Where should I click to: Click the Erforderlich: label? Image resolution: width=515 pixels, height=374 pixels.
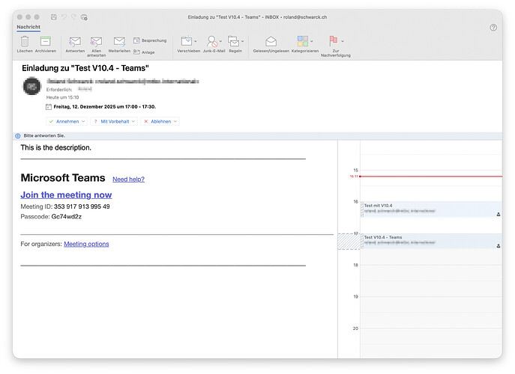click(59, 90)
